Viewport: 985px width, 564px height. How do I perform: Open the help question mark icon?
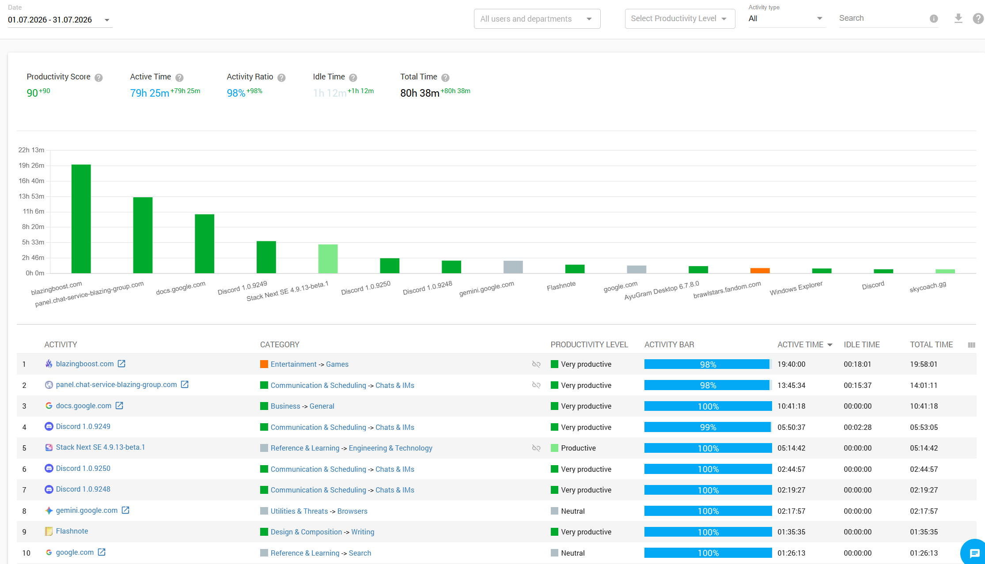(978, 19)
